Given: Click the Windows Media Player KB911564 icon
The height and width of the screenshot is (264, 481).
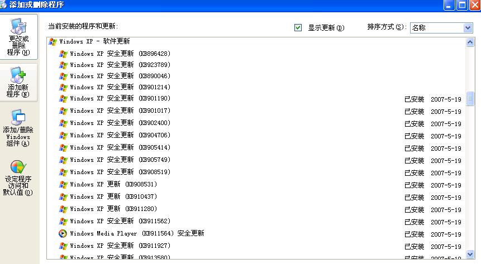Looking at the screenshot, I should (63, 233).
